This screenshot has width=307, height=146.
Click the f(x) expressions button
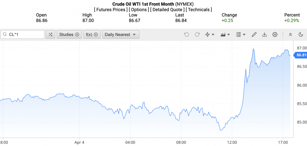[x=92, y=35]
